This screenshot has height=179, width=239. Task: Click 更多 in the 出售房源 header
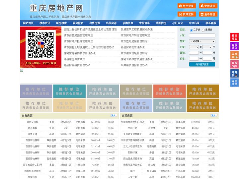point(114,116)
